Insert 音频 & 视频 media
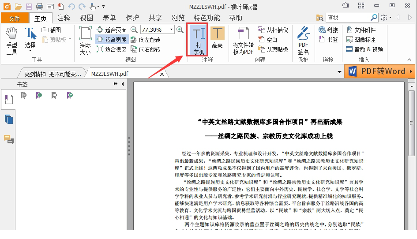The height and width of the screenshot is (239, 417). (x=364, y=49)
